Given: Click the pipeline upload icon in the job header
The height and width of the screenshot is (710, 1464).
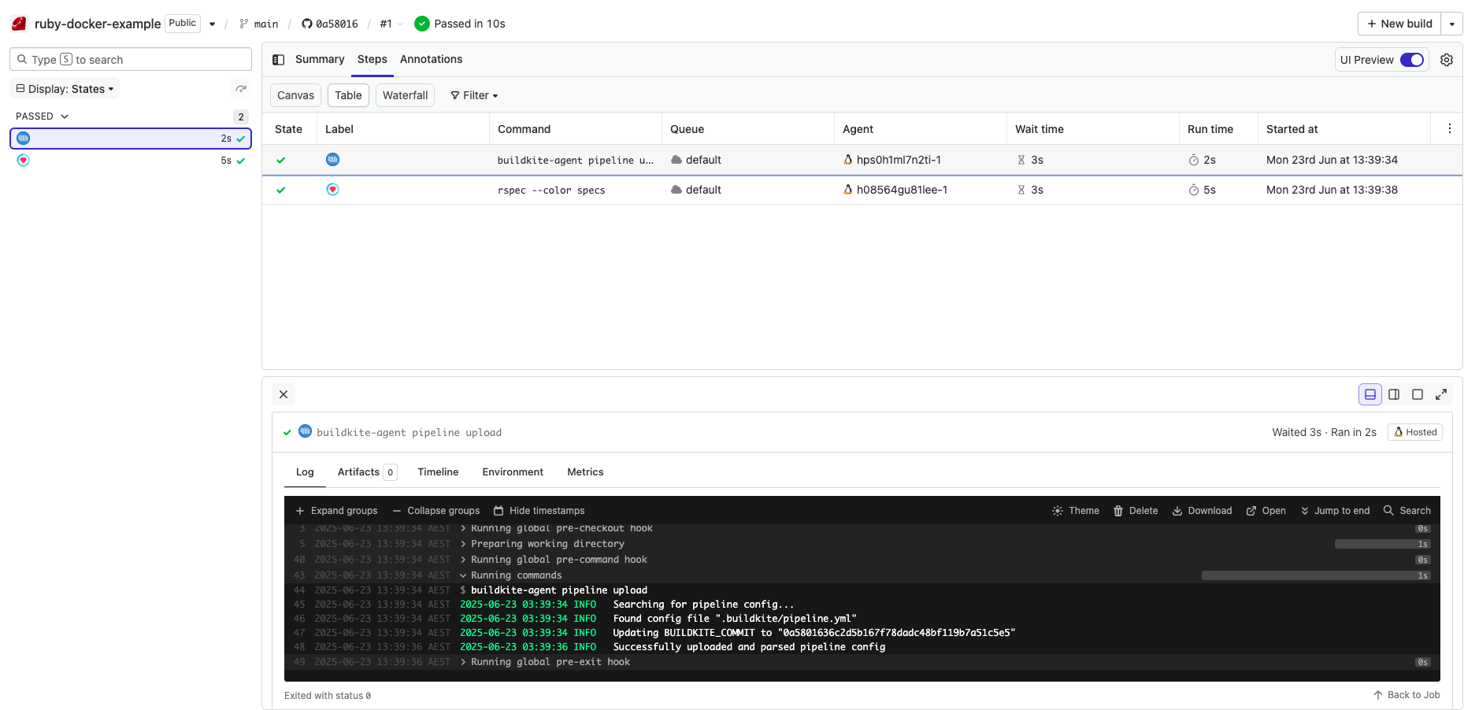Looking at the screenshot, I should (x=306, y=431).
